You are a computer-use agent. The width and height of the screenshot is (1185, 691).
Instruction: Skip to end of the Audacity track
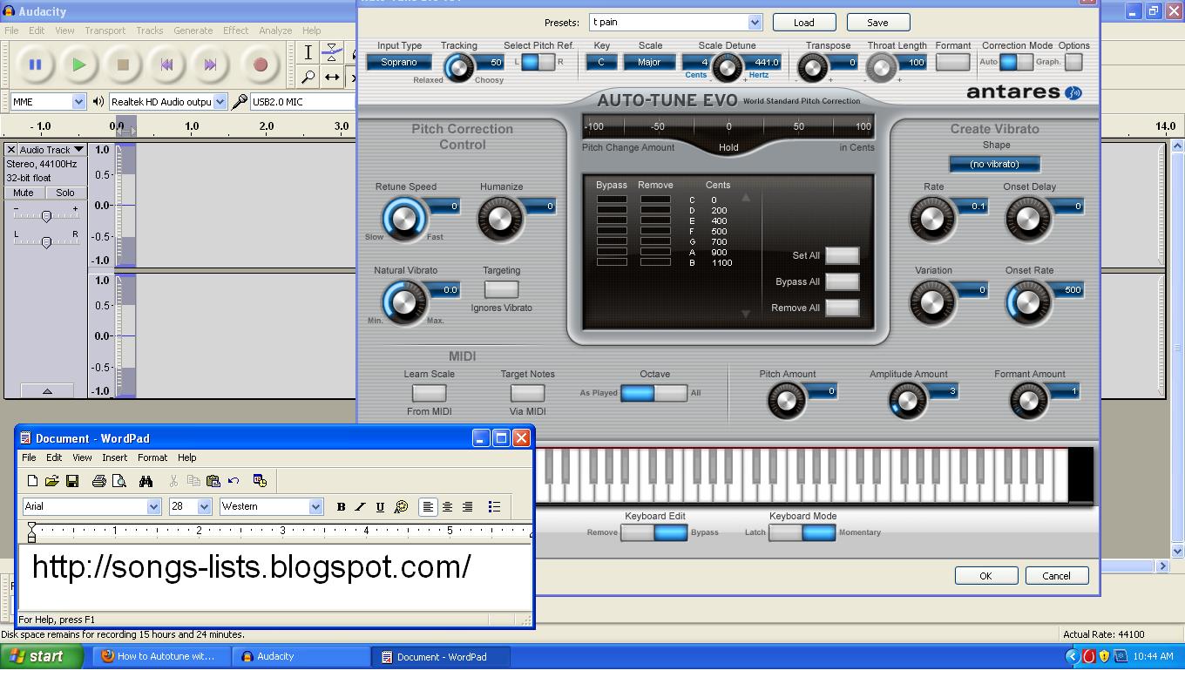click(x=210, y=64)
